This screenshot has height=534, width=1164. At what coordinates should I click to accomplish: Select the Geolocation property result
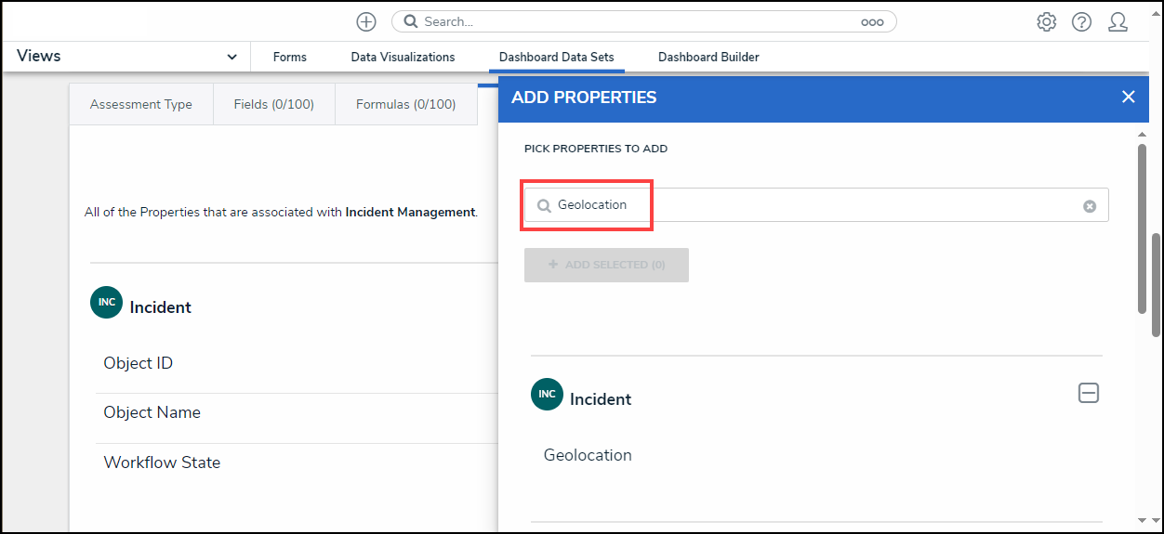pyautogui.click(x=588, y=455)
